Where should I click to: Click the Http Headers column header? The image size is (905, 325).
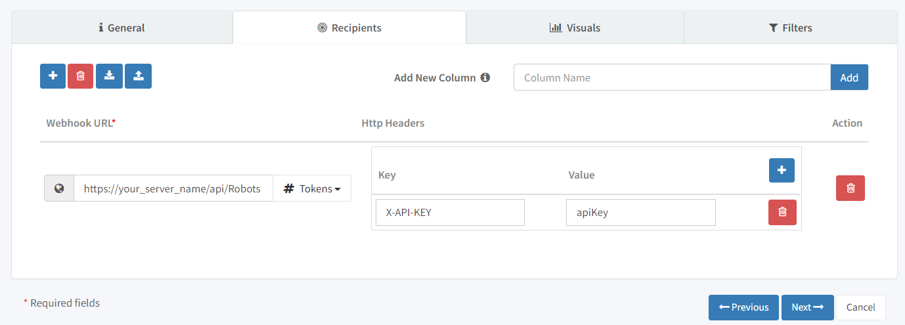(393, 123)
